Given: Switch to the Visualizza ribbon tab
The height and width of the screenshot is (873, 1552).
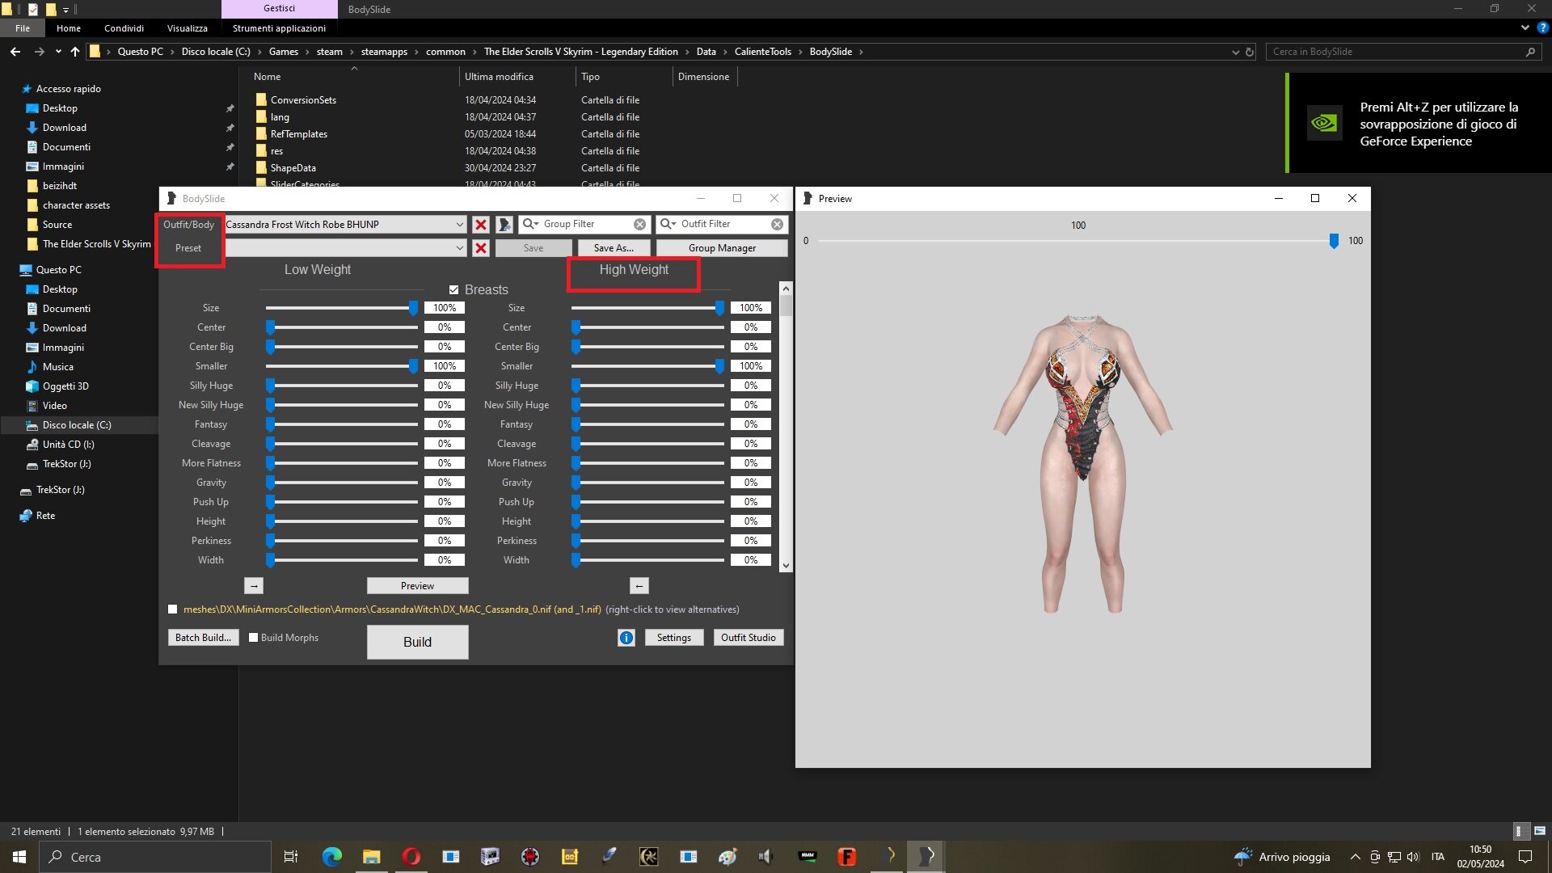Looking at the screenshot, I should (x=188, y=28).
